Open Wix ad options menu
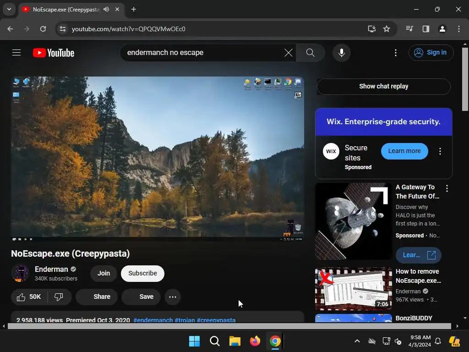 (x=440, y=151)
